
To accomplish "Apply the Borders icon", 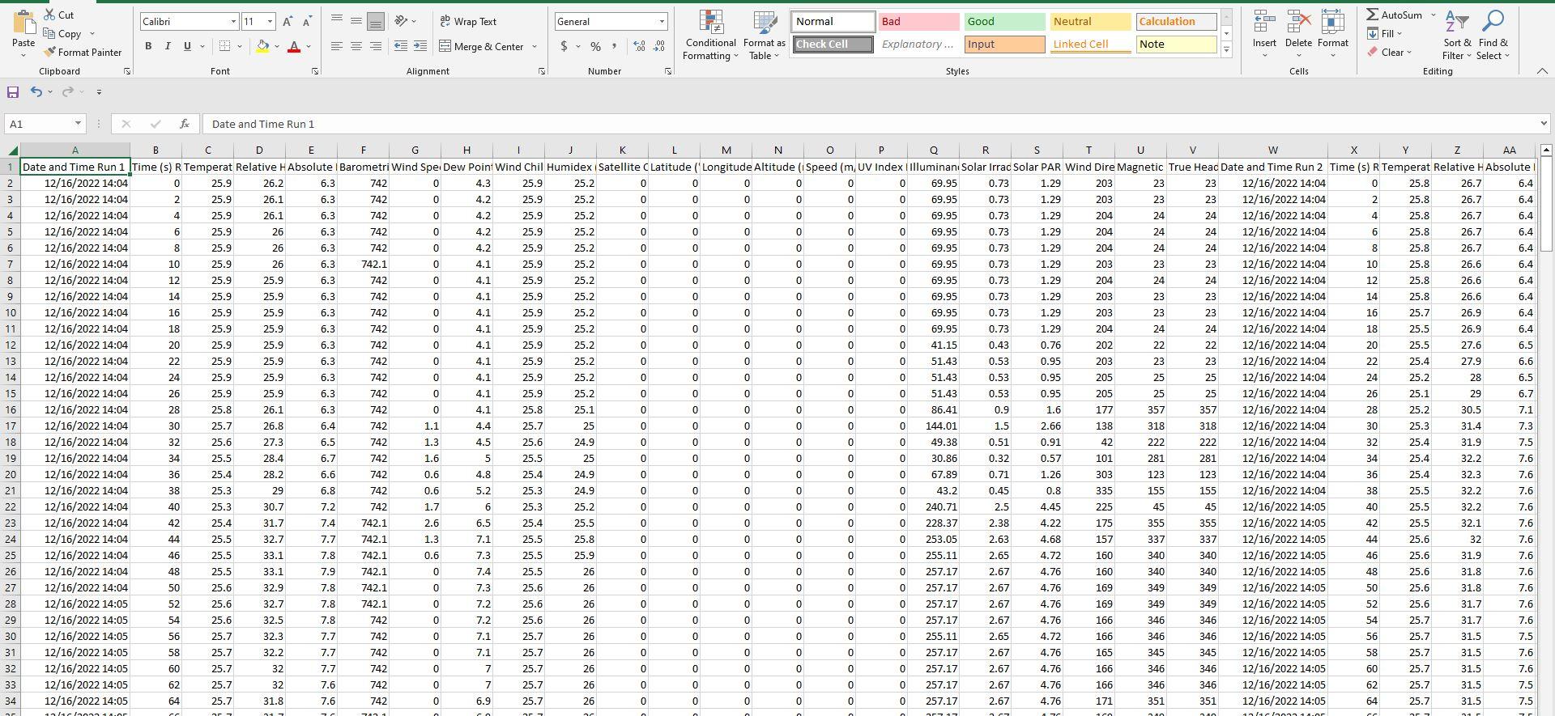I will tap(225, 46).
